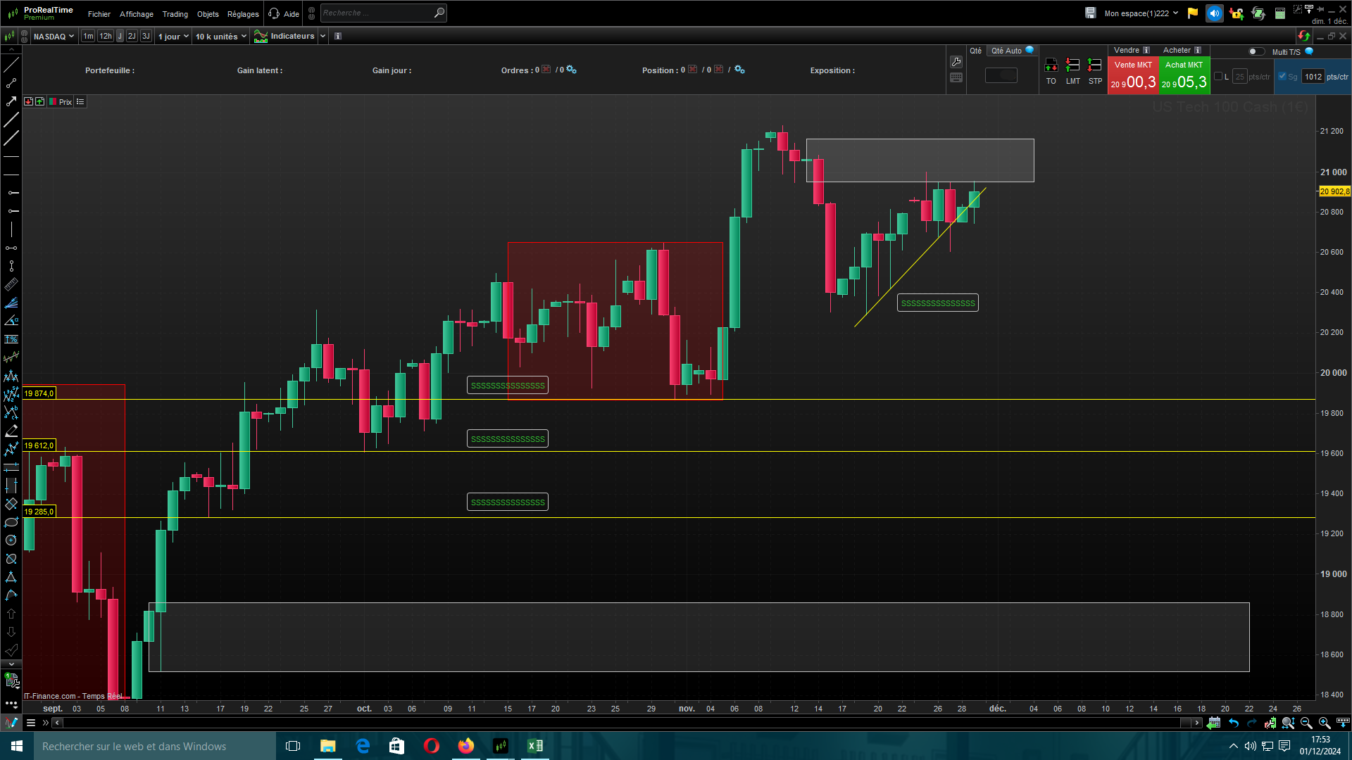This screenshot has height=760, width=1352.
Task: Click the Vente MKT sell button
Action: [1133, 75]
